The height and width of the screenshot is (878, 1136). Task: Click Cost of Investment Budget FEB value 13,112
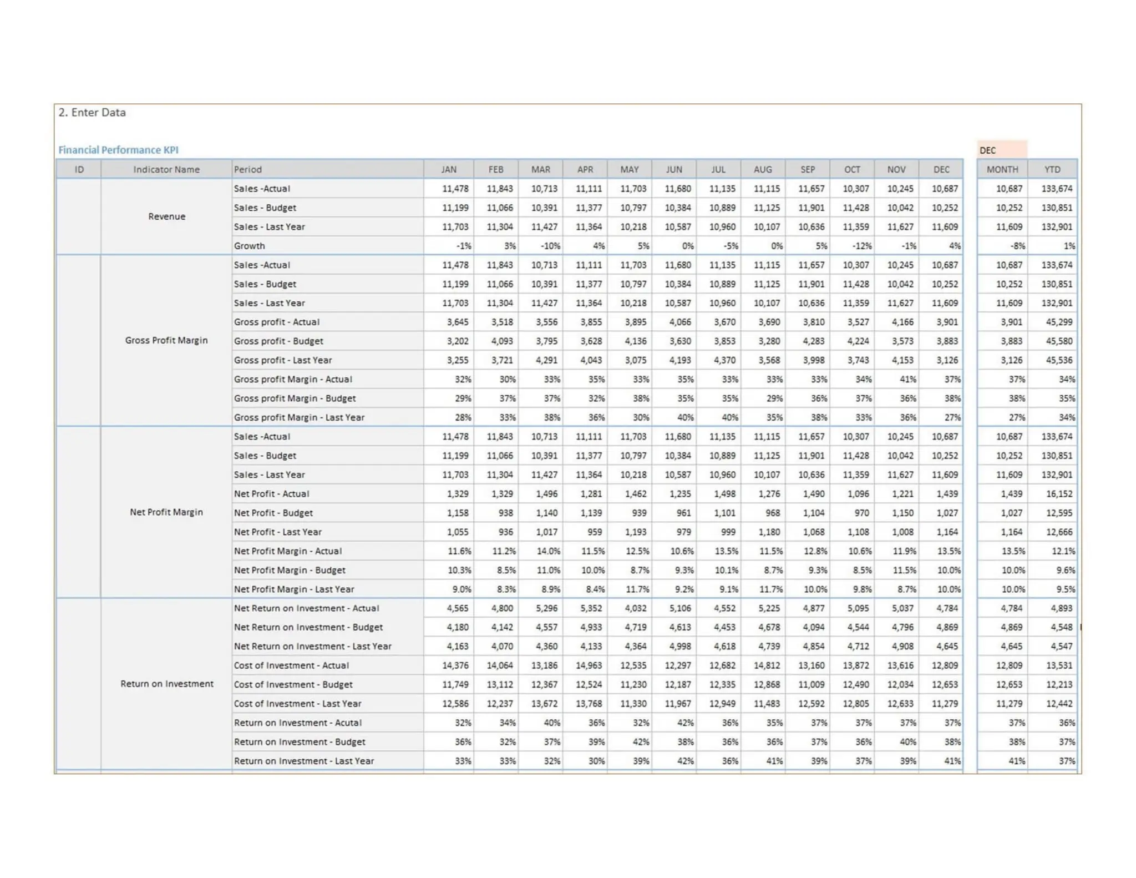pyautogui.click(x=496, y=684)
